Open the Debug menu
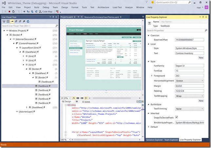The height and width of the screenshot is (148, 211). click(x=46, y=7)
